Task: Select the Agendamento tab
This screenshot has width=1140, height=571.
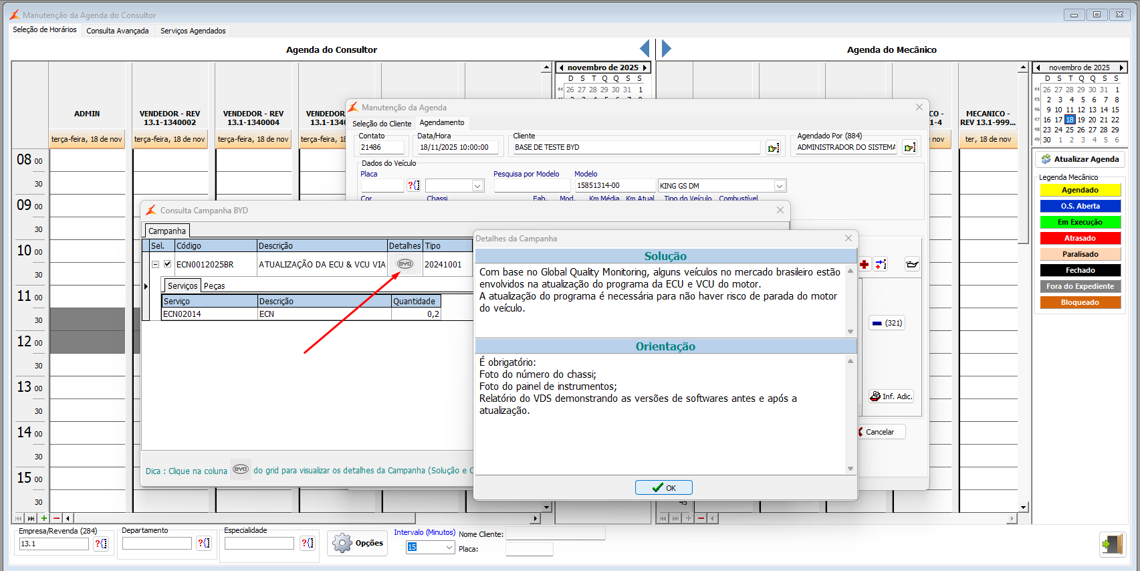Action: tap(442, 122)
